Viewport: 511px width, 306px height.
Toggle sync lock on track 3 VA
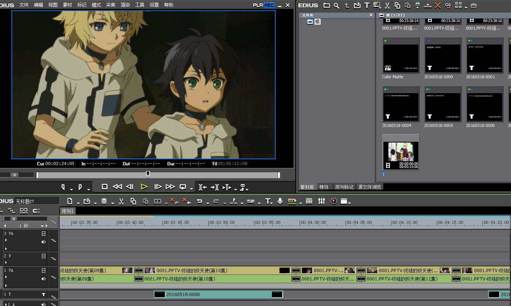pyautogui.click(x=53, y=240)
